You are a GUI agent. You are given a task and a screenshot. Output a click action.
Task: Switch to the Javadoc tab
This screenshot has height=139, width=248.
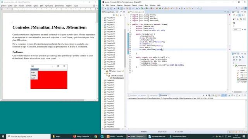[x=142, y=95]
